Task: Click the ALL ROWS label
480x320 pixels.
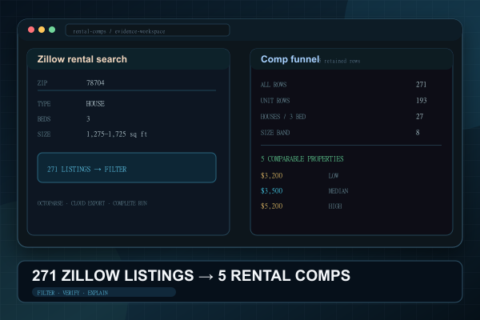Action: click(274, 85)
